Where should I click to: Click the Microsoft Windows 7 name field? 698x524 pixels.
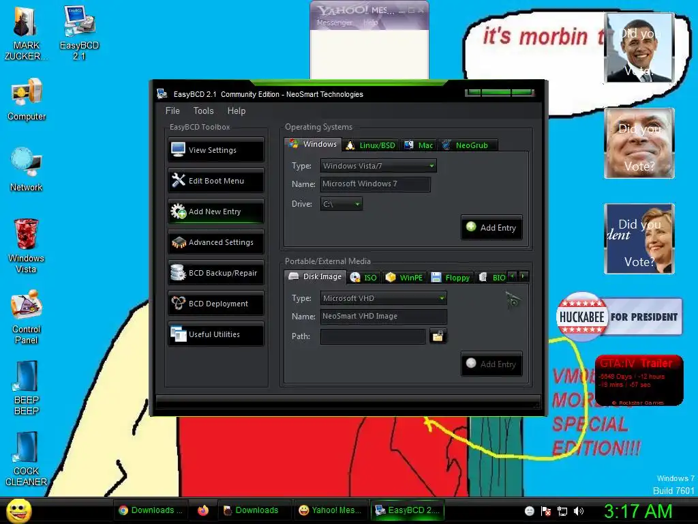point(376,184)
